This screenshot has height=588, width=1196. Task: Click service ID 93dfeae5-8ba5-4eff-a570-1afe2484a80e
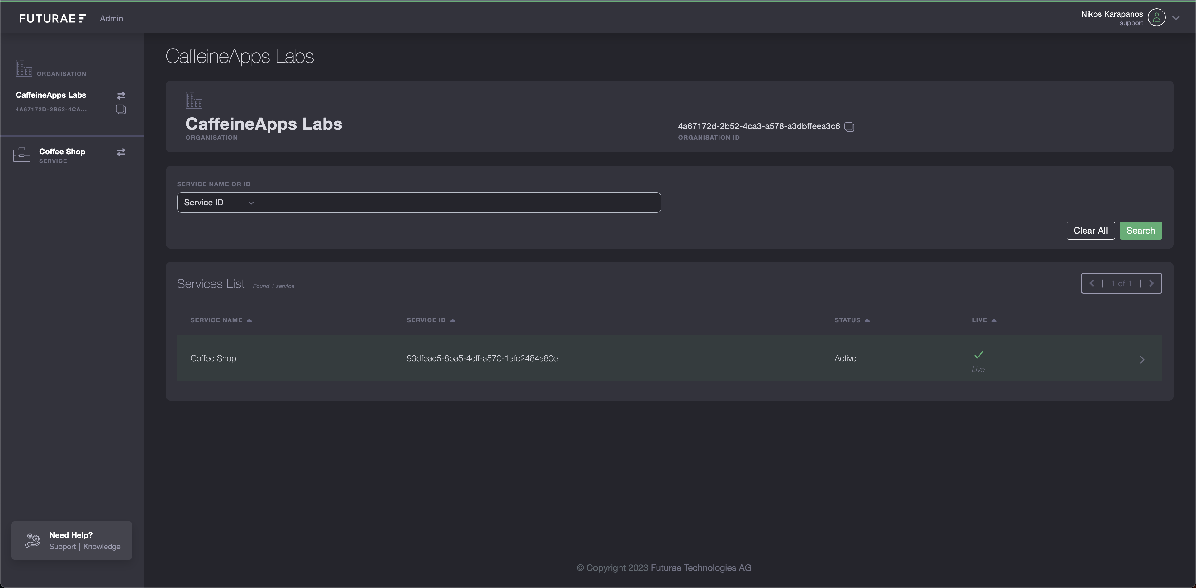tap(482, 358)
